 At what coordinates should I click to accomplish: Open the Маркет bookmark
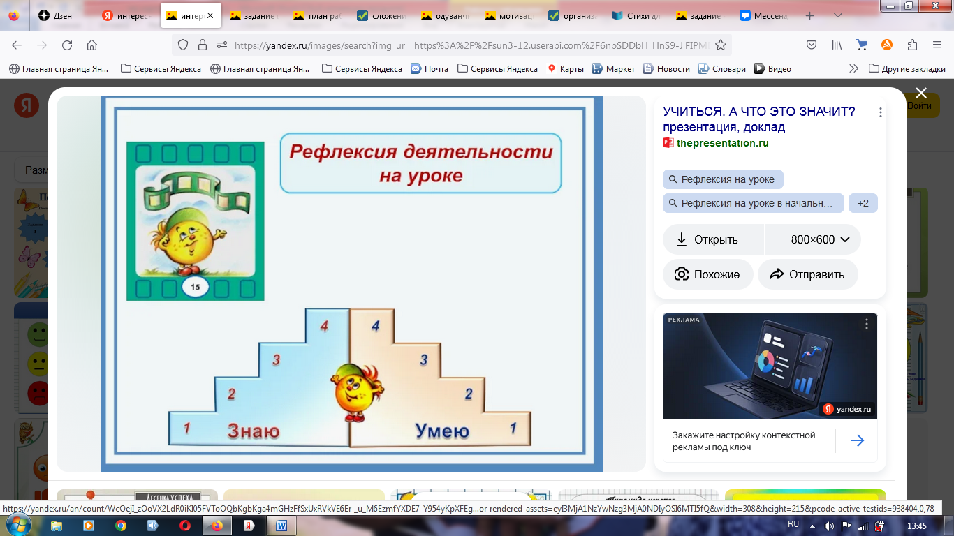(x=613, y=68)
